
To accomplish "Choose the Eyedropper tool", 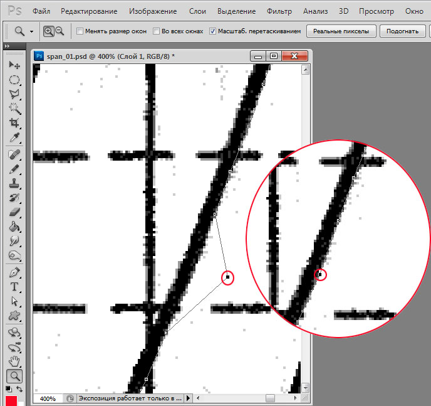I will 14,137.
